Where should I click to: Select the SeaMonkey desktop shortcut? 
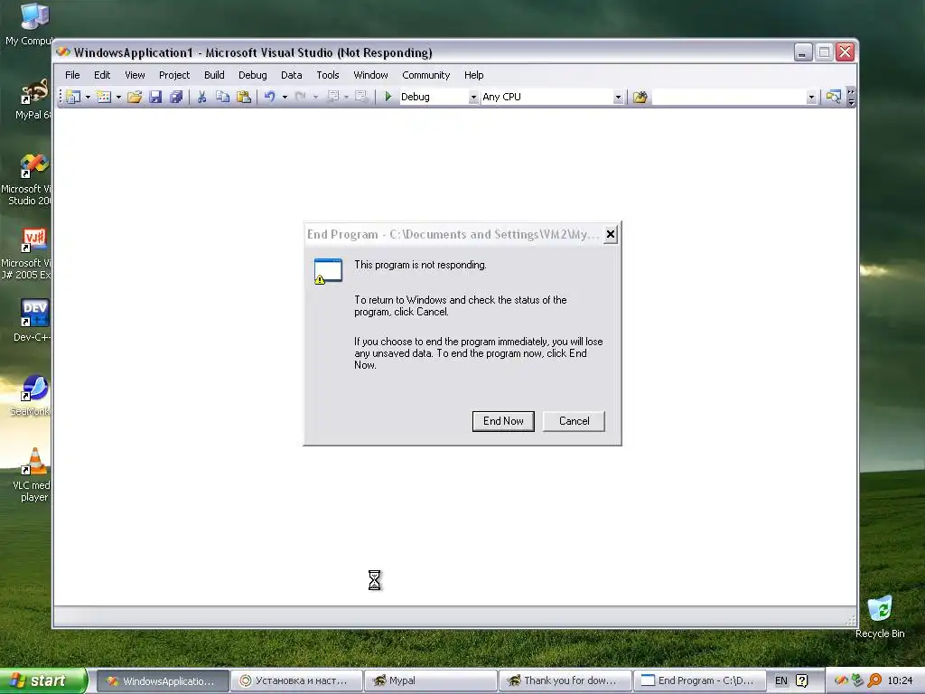tap(32, 396)
